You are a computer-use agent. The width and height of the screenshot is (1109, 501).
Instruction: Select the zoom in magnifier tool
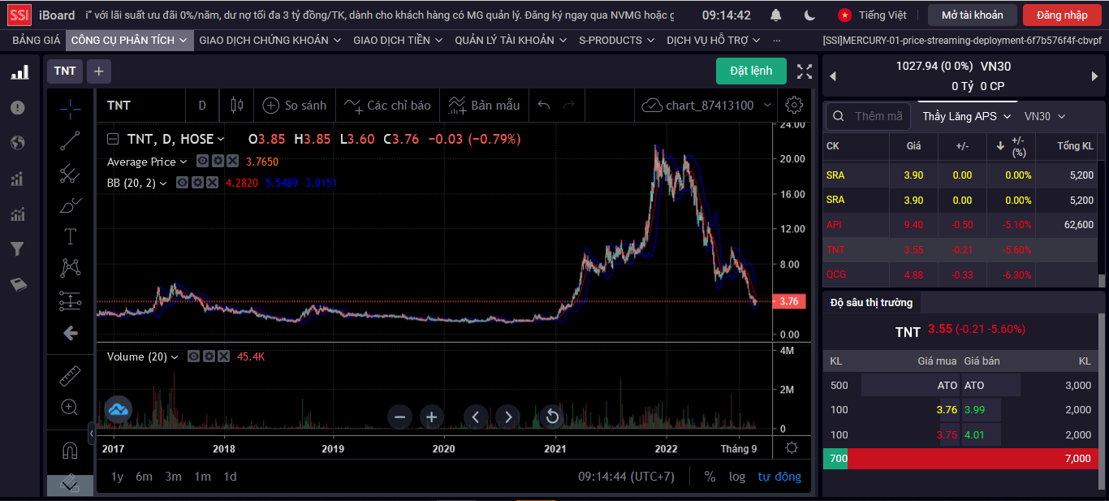pyautogui.click(x=71, y=408)
